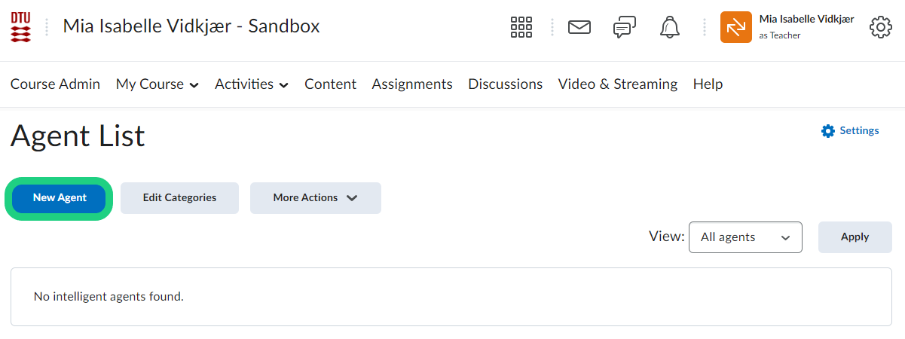
Task: Open the notifications bell icon
Action: (x=669, y=27)
